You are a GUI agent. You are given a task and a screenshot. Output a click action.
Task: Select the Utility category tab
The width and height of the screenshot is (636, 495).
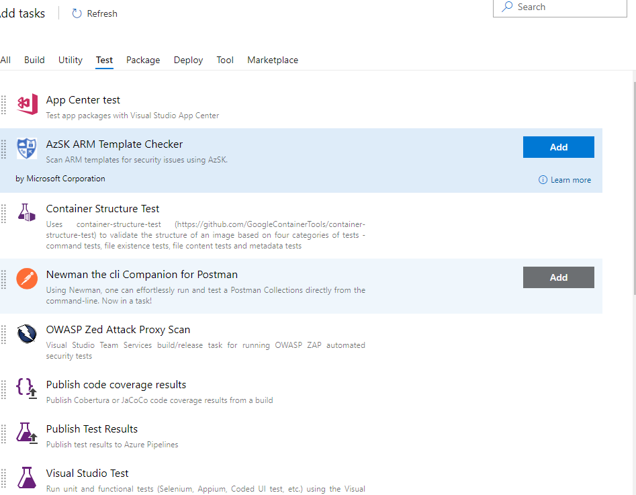pos(70,60)
